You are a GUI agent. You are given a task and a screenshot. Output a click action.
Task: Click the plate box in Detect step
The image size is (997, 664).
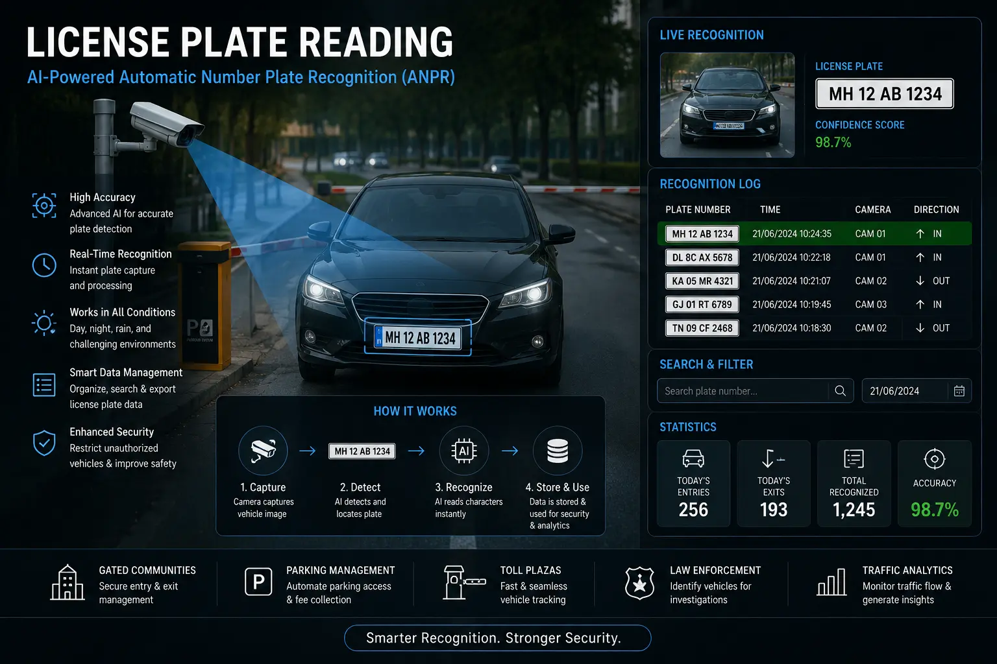point(362,451)
